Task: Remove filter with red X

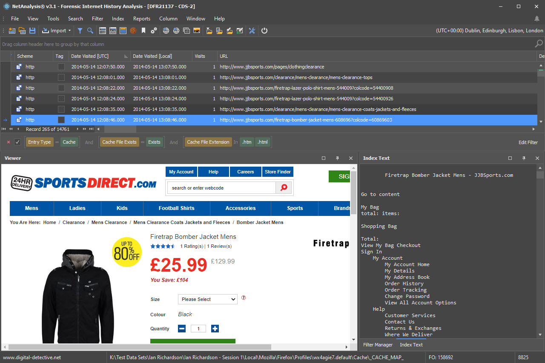Action: (9, 142)
